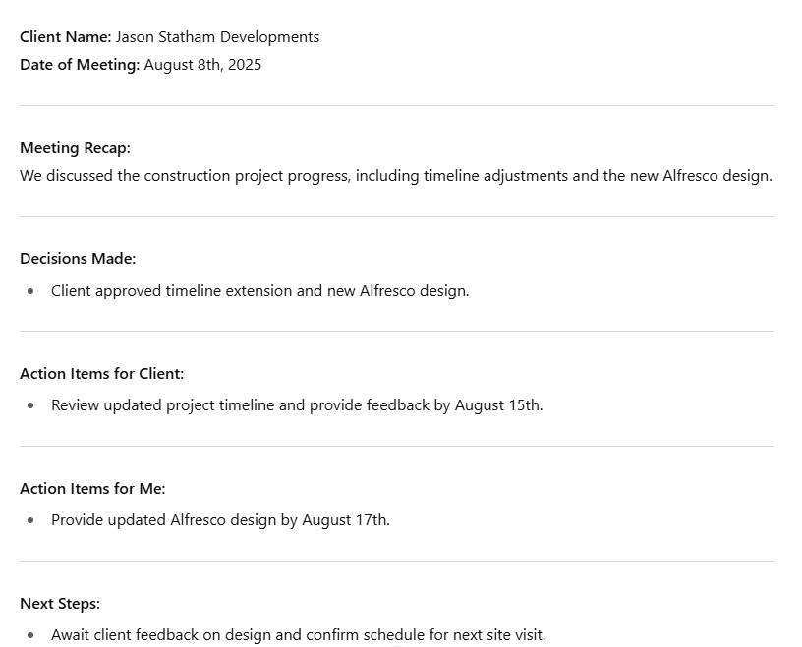The height and width of the screenshot is (647, 802).
Task: Click Await client feedback on design text
Action: click(x=298, y=635)
